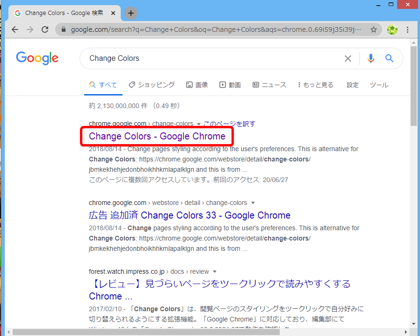The width and height of the screenshot is (420, 336).
Task: Open Change Colors 33 - Google Chrome result
Action: click(x=189, y=215)
